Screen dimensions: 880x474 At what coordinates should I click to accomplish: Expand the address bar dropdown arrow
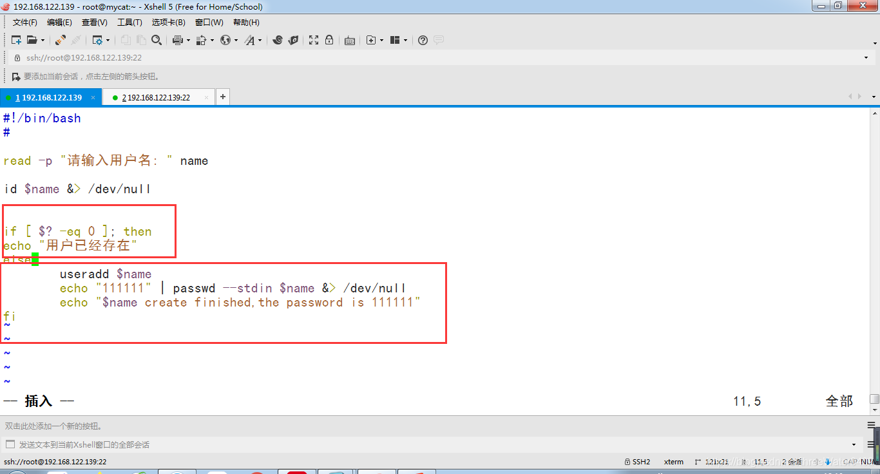coord(866,57)
